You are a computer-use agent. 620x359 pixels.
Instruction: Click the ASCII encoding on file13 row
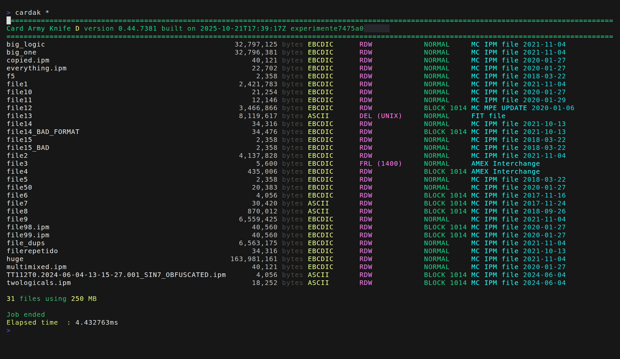(318, 116)
